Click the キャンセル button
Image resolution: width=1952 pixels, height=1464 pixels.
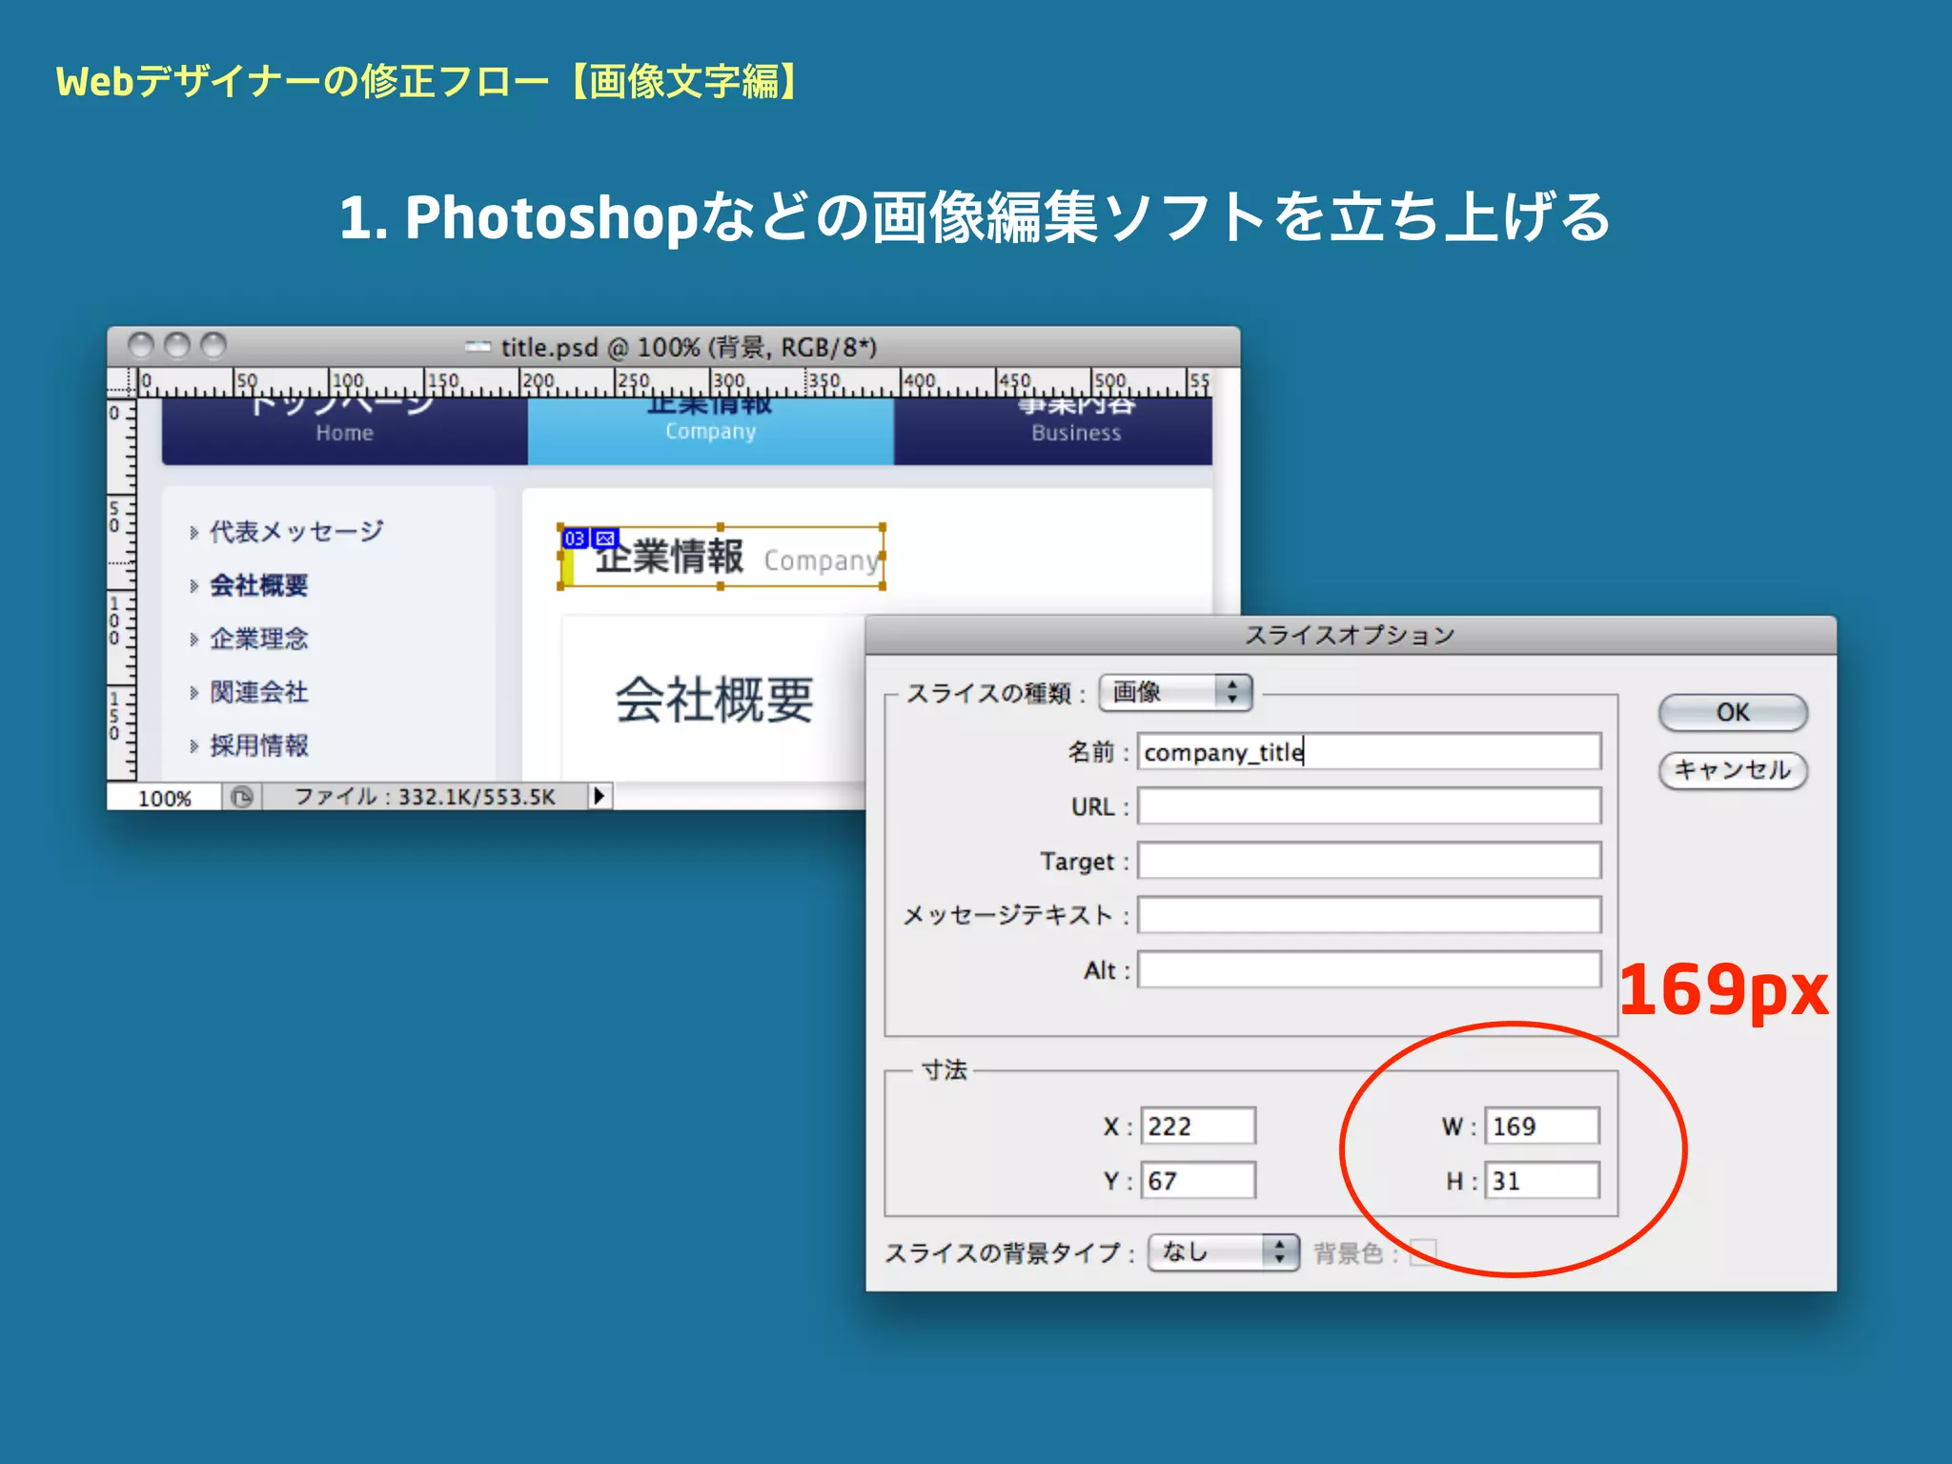point(1732,769)
